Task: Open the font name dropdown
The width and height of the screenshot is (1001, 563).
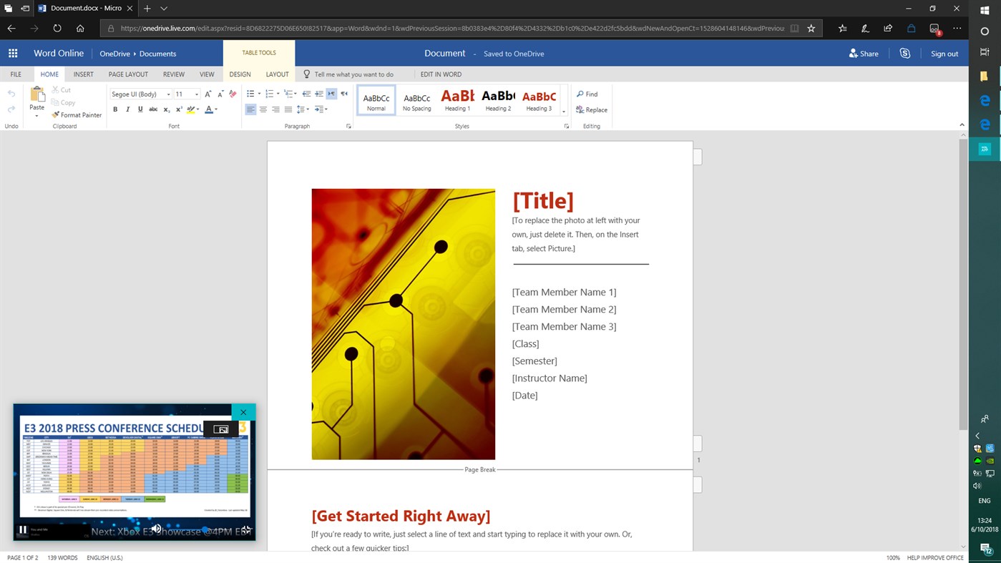Action: 168,94
